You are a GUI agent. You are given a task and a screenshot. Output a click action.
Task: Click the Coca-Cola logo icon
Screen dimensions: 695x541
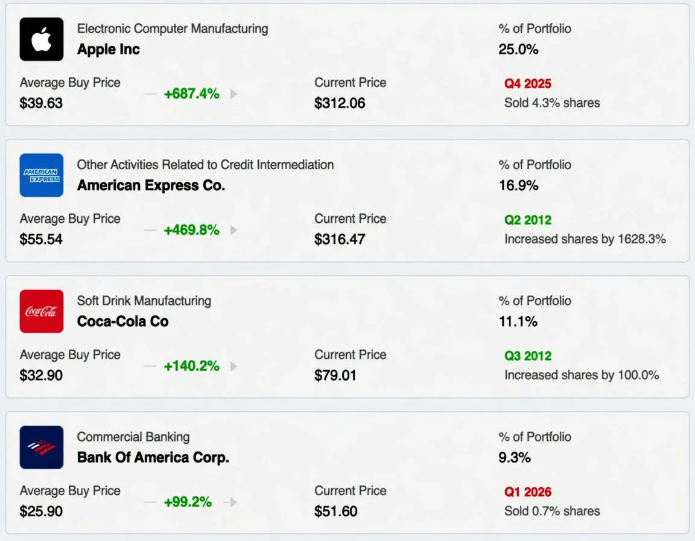tap(41, 312)
